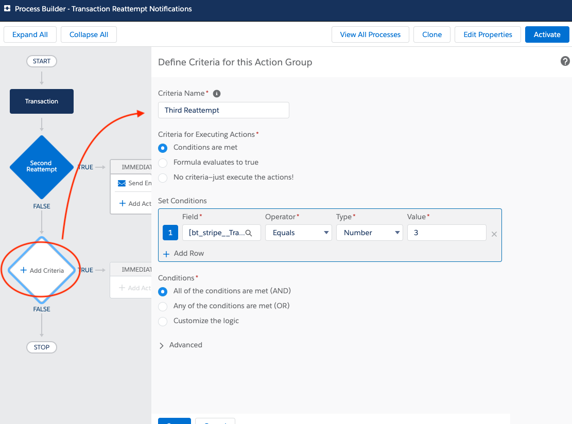572x424 pixels.
Task: Click Add Action under Send Email
Action: click(x=135, y=203)
